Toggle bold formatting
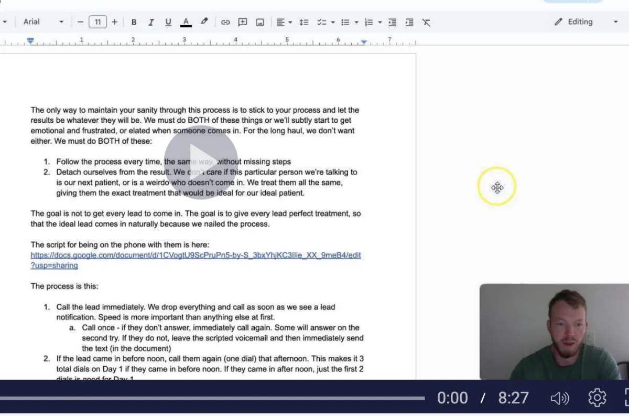This screenshot has height=416, width=629. [x=134, y=22]
